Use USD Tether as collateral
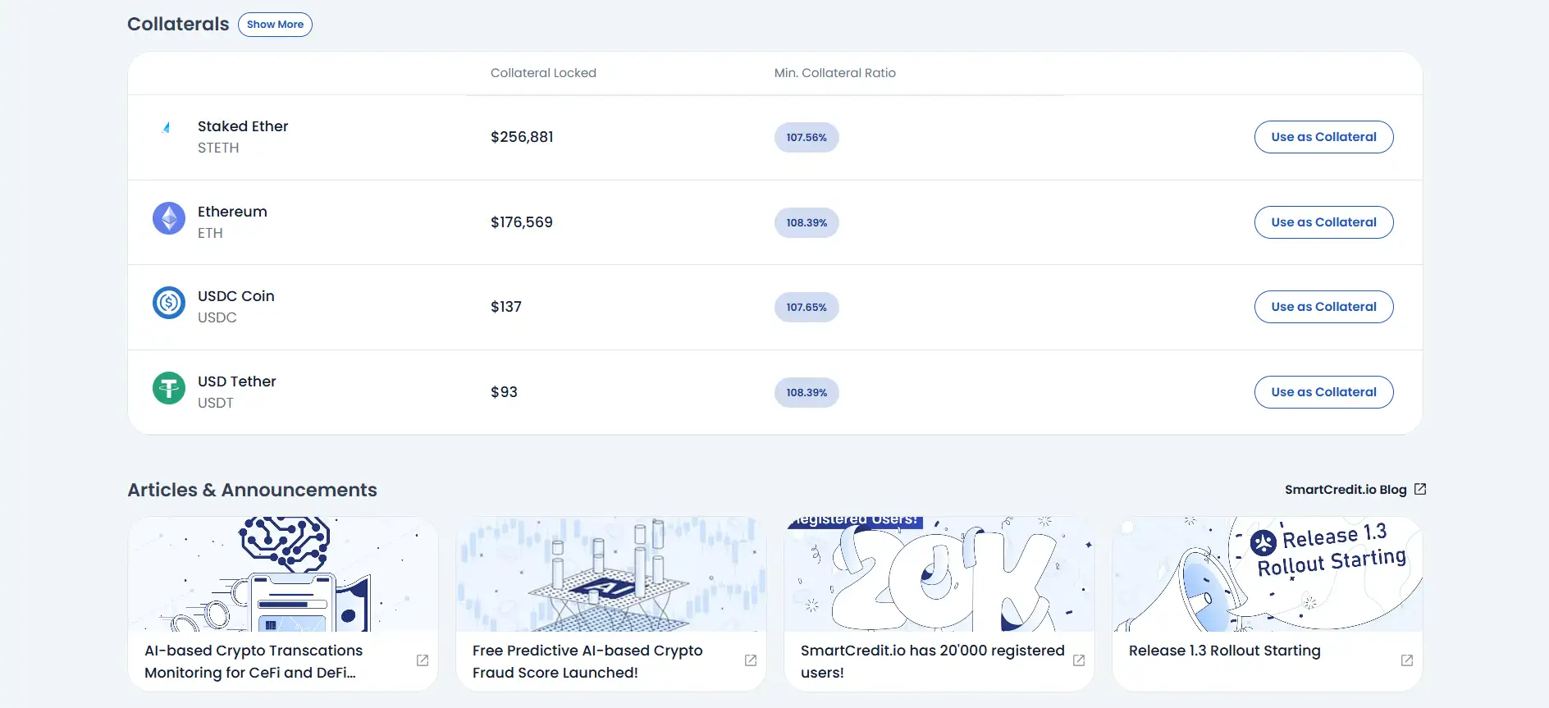The image size is (1549, 708). (1323, 392)
